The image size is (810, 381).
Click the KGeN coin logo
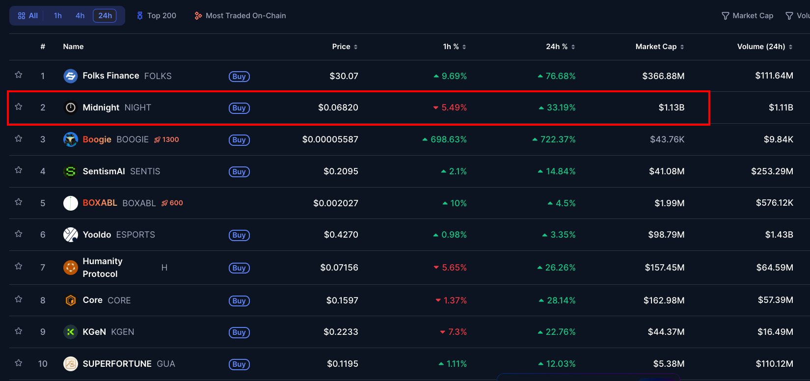tap(71, 332)
